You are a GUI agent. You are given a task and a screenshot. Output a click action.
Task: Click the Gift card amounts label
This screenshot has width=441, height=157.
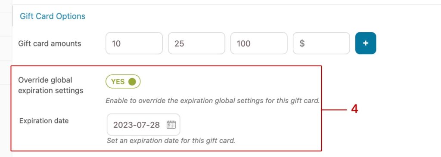tap(50, 43)
